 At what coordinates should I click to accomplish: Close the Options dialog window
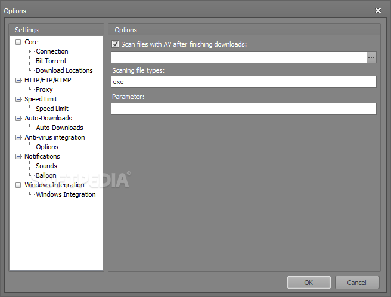point(378,10)
